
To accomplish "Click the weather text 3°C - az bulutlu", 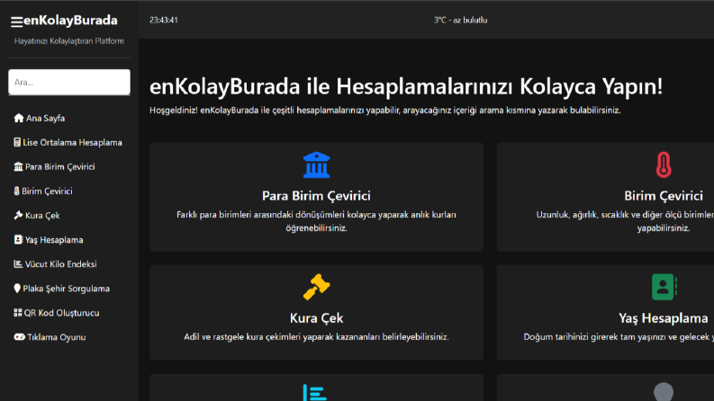I will [460, 20].
